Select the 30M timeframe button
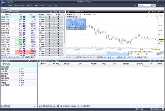165x111 pixels. click(149, 52)
